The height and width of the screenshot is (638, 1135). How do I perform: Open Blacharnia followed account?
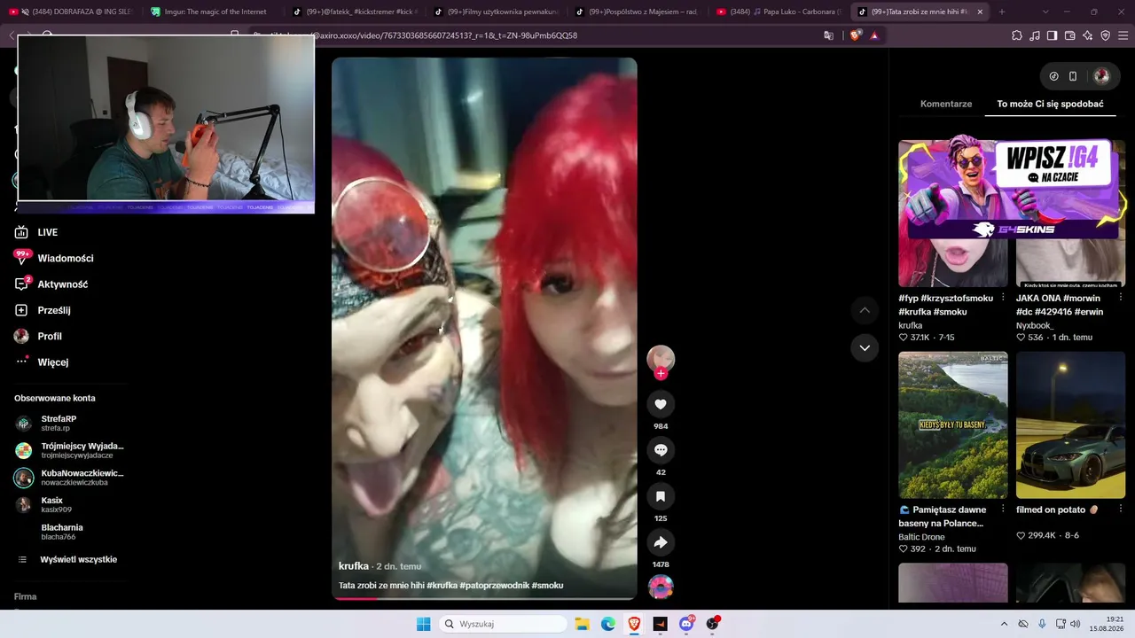(69, 532)
